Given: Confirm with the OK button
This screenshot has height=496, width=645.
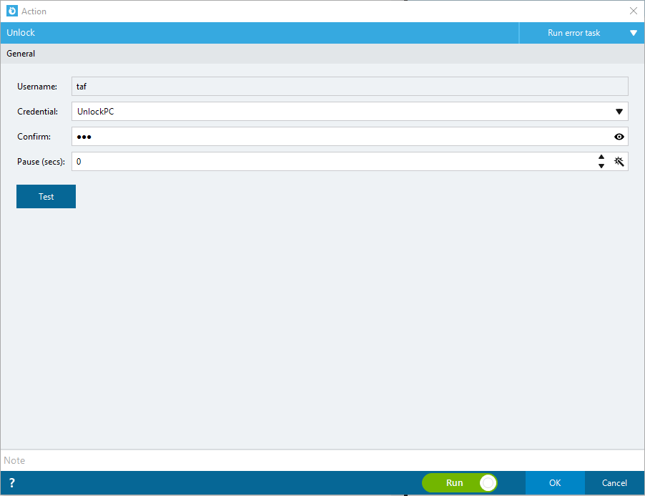Looking at the screenshot, I should (x=555, y=483).
